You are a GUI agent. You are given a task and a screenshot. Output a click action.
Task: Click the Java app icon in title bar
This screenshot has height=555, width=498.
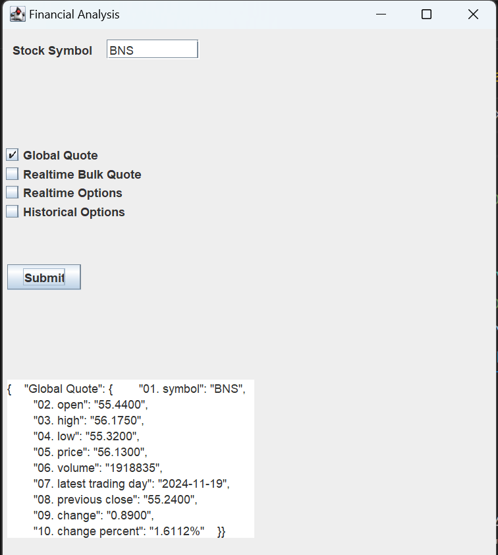tap(17, 14)
